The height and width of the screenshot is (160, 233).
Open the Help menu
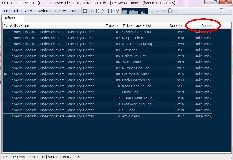(x=74, y=11)
